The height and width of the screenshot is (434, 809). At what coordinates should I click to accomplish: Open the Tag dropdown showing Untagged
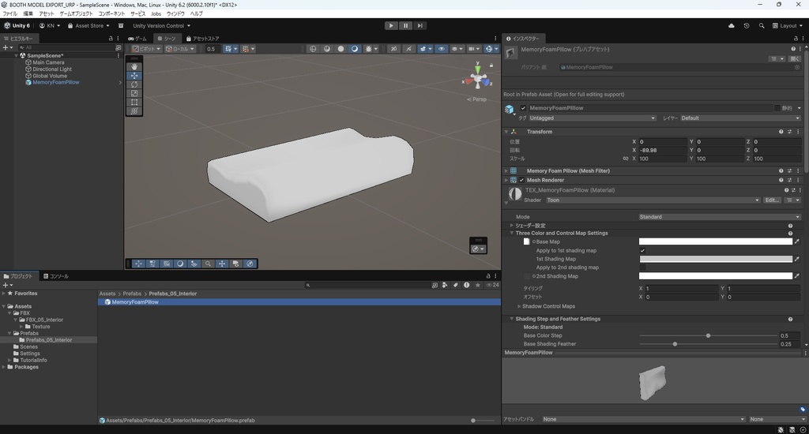click(592, 118)
